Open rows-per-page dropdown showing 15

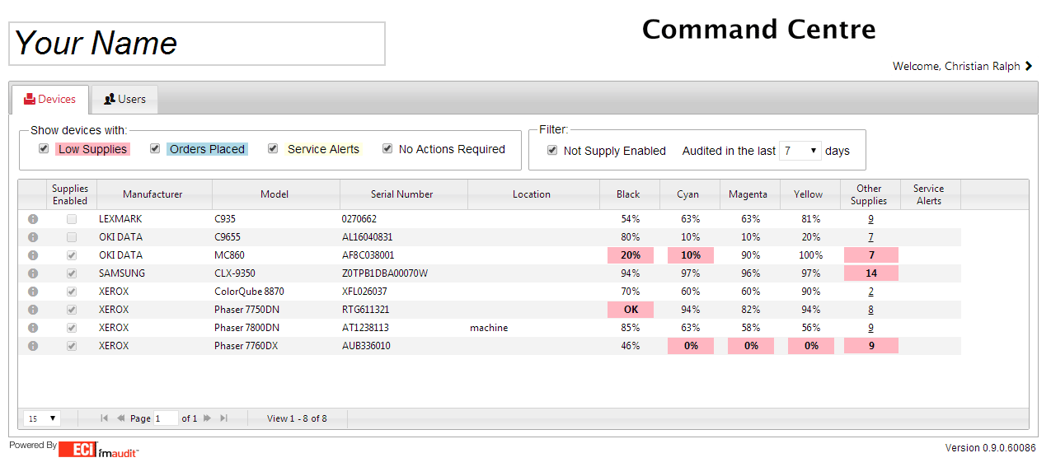point(42,418)
